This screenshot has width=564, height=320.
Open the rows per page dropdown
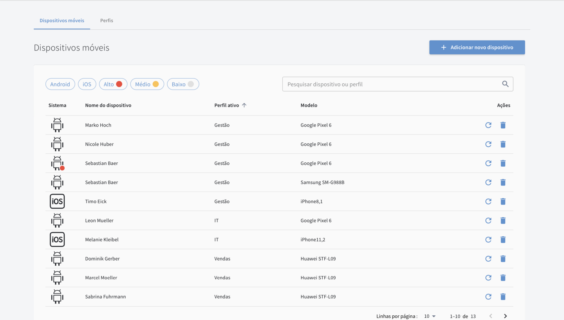coord(430,316)
